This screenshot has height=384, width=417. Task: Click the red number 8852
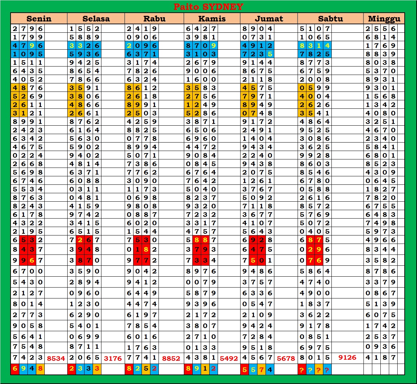coord(171,358)
